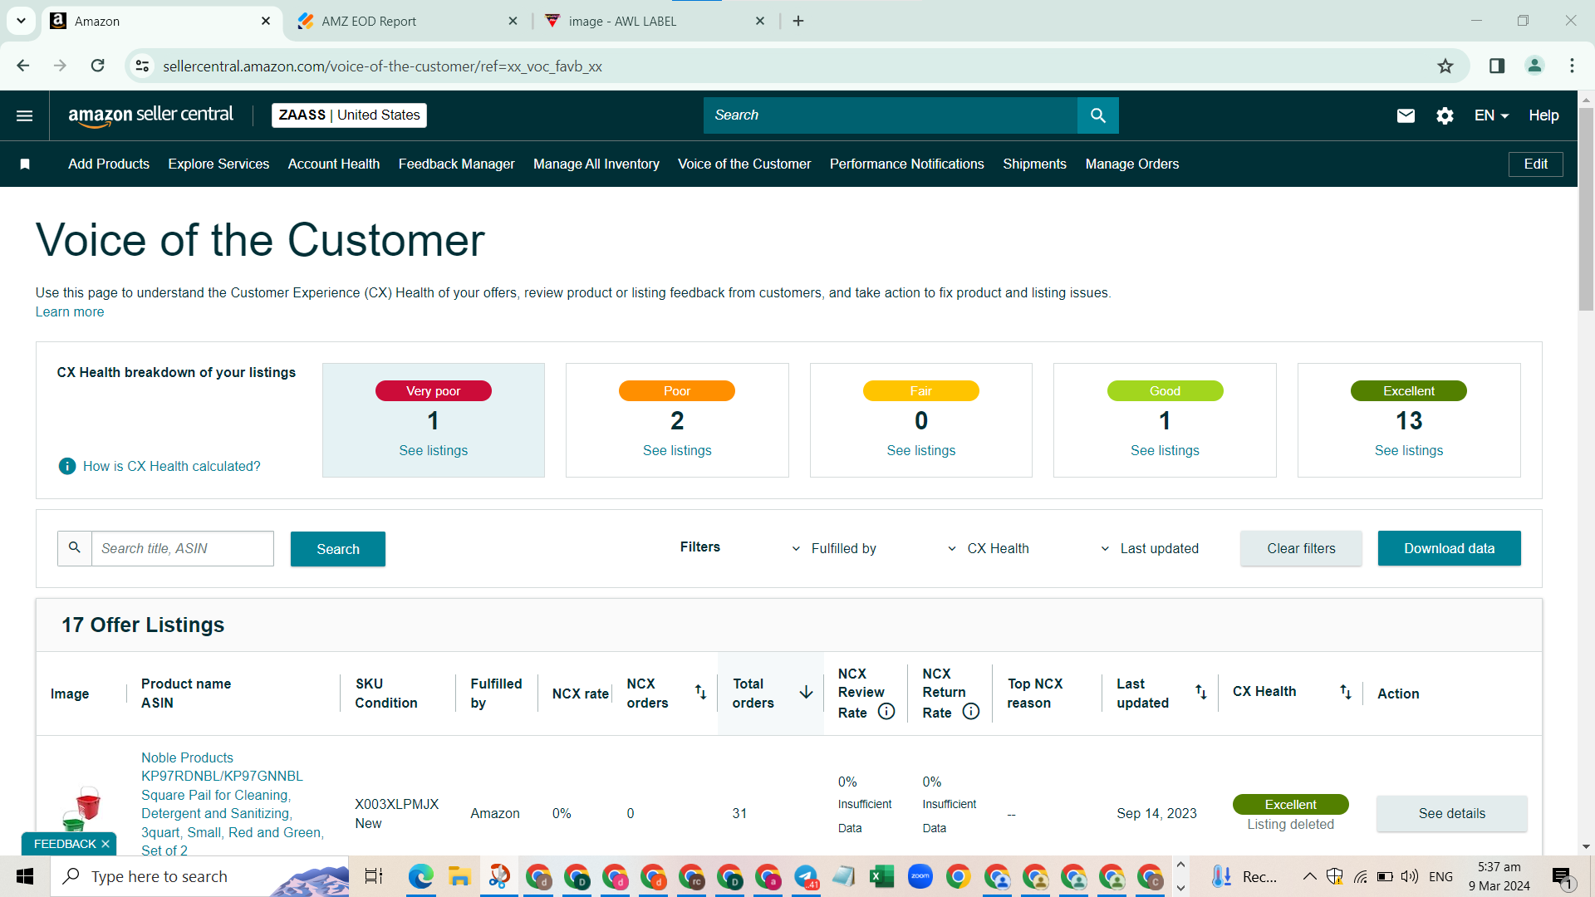The width and height of the screenshot is (1595, 897).
Task: Open File Explorer from the taskbar
Action: 459,876
